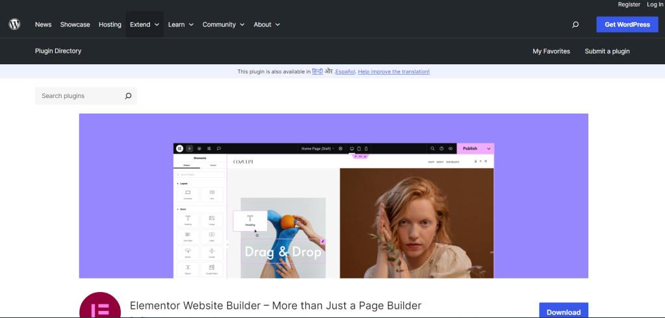Click the plugin search magnifier icon
The height and width of the screenshot is (318, 665).
(x=128, y=96)
